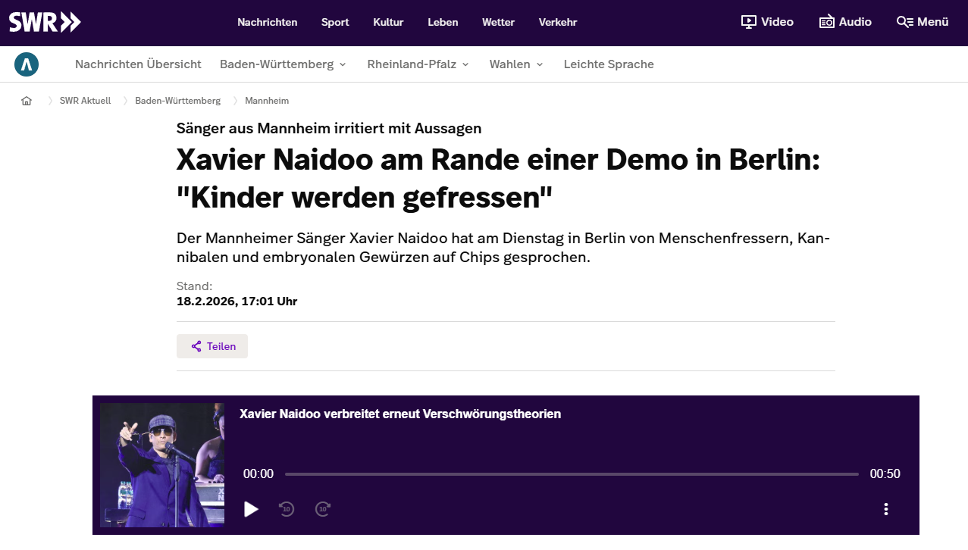Open the audio player more options menu
The height and width of the screenshot is (550, 968).
[x=886, y=509]
